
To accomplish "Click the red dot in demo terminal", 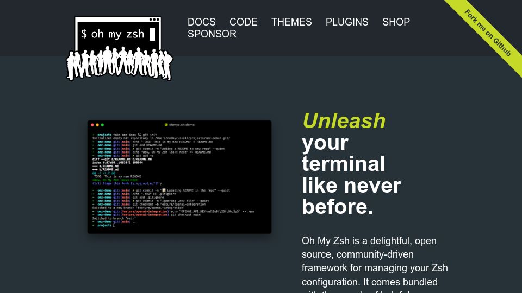I will (x=92, y=125).
